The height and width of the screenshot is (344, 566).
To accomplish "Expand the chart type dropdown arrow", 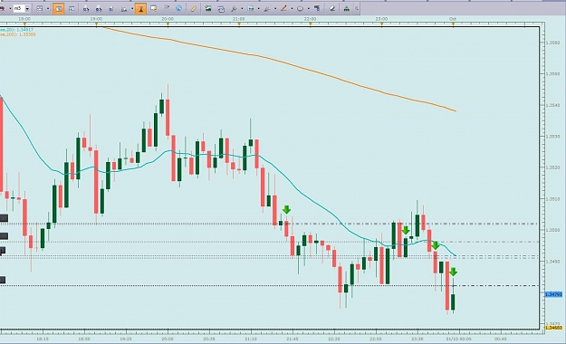I will click(48, 9).
